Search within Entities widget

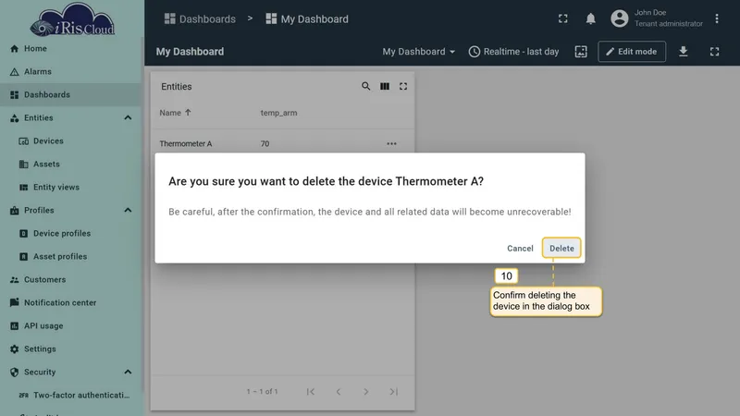tap(365, 86)
